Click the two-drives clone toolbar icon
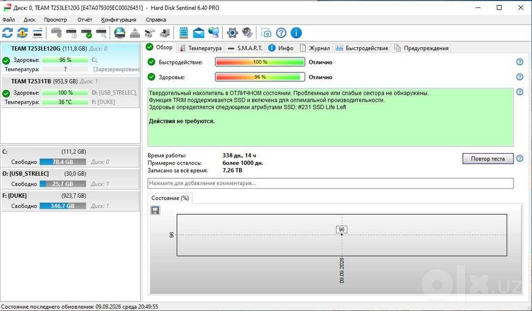This screenshot has height=311, width=532. (x=149, y=33)
